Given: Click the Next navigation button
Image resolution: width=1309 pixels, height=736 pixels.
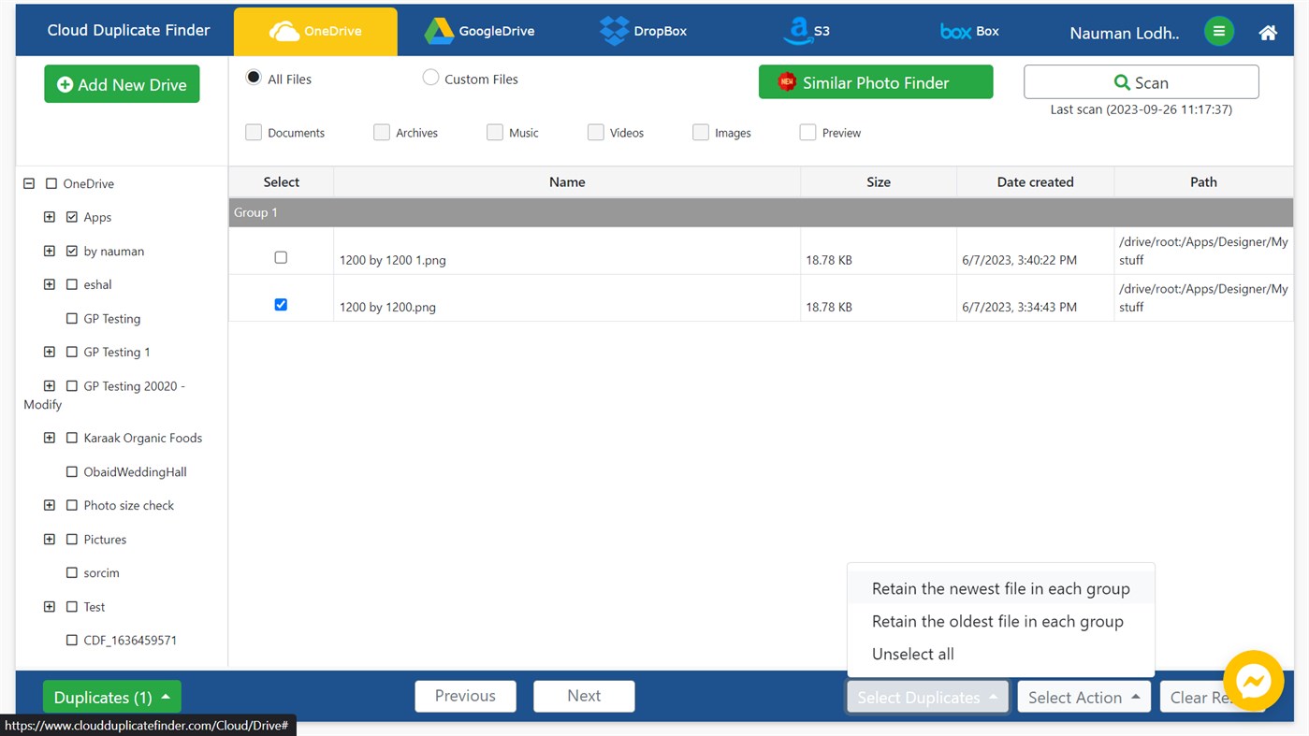Looking at the screenshot, I should click(x=583, y=696).
